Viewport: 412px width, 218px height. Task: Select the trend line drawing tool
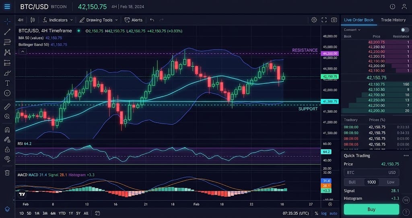7,32
